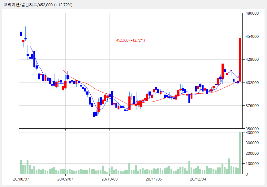Click the 428000 price axis label

pos(252,59)
